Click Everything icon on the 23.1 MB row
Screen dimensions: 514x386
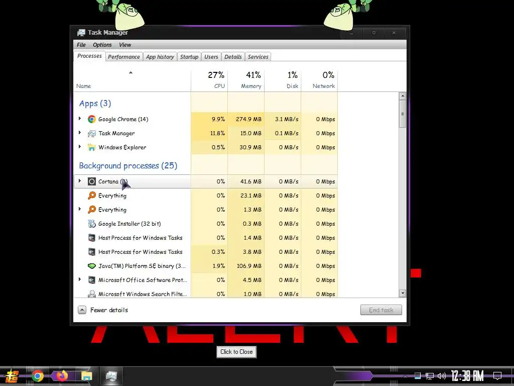pyautogui.click(x=92, y=196)
